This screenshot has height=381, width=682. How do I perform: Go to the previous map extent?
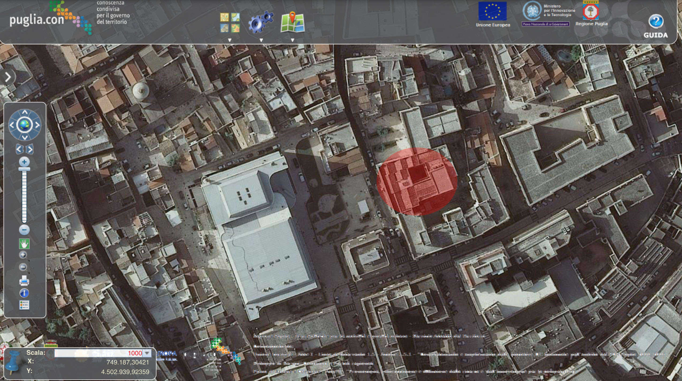19,149
